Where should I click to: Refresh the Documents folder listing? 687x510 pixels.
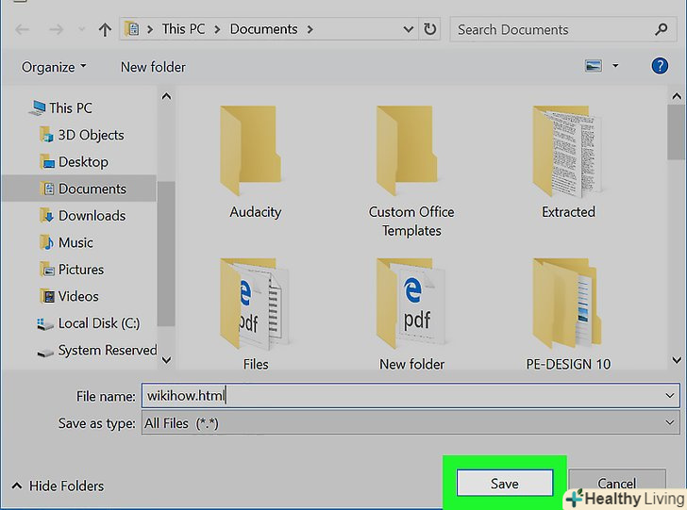coord(430,29)
